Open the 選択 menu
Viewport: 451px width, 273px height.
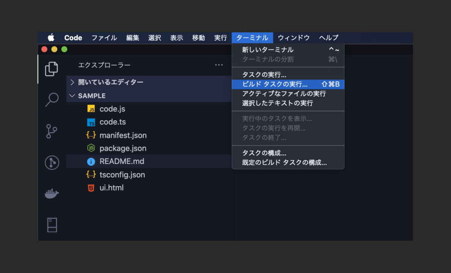click(154, 37)
